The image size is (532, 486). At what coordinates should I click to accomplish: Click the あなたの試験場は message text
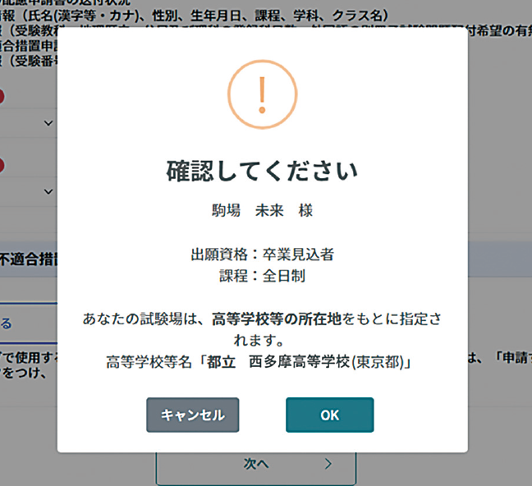pos(262,329)
